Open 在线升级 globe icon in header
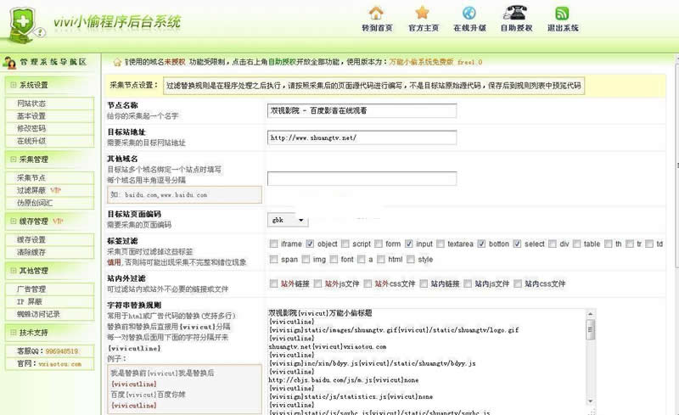Image resolution: width=679 pixels, height=415 pixels. (x=470, y=13)
